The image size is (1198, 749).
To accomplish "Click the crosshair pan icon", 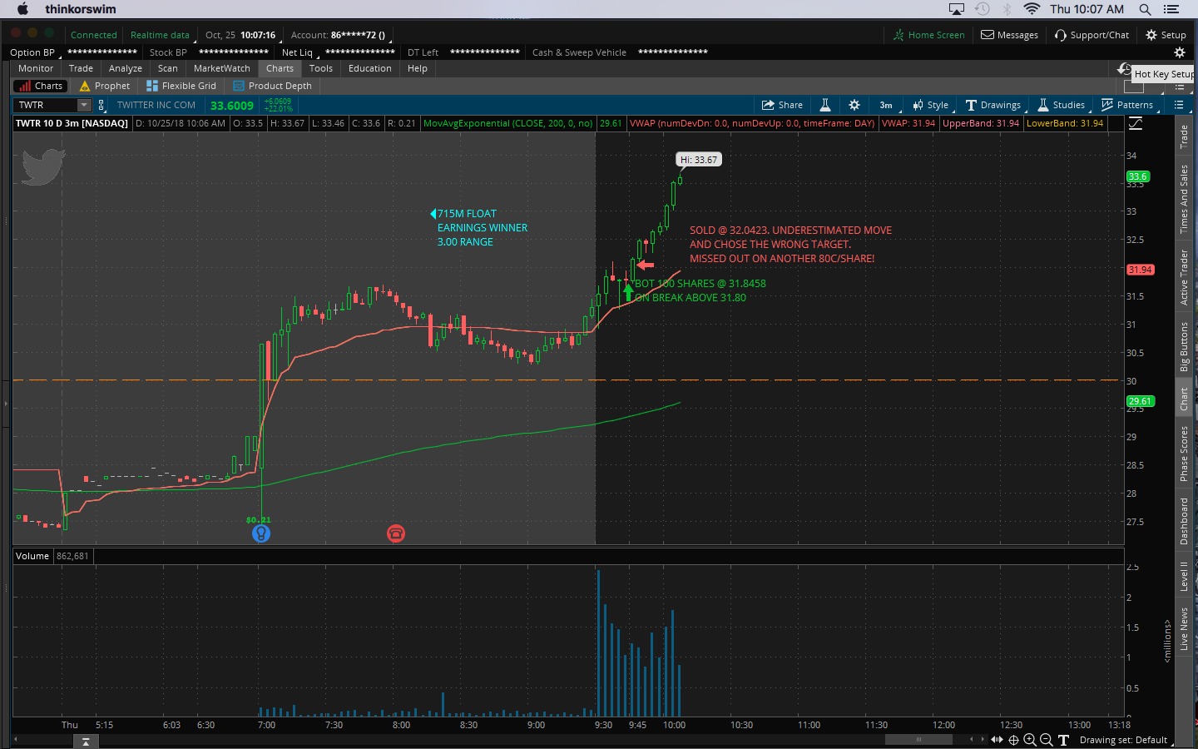I will [x=1013, y=740].
